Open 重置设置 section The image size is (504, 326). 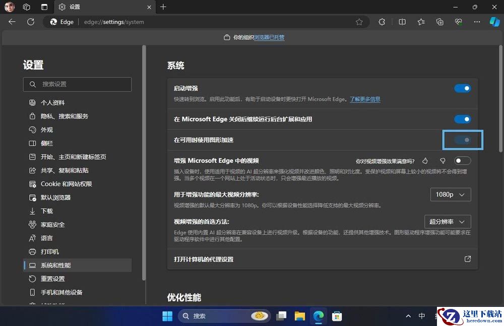(77, 279)
